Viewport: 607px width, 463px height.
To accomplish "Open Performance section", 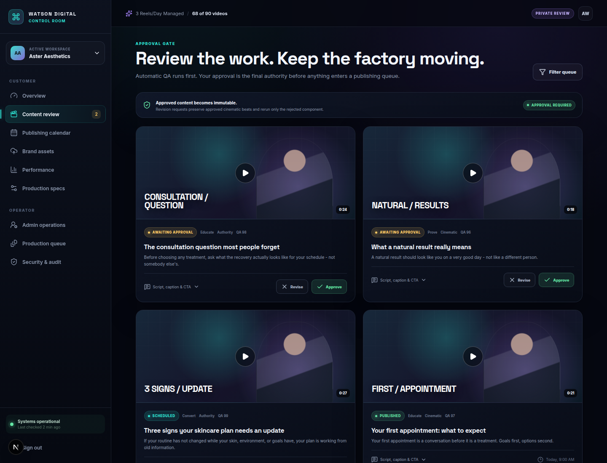I will point(55,170).
